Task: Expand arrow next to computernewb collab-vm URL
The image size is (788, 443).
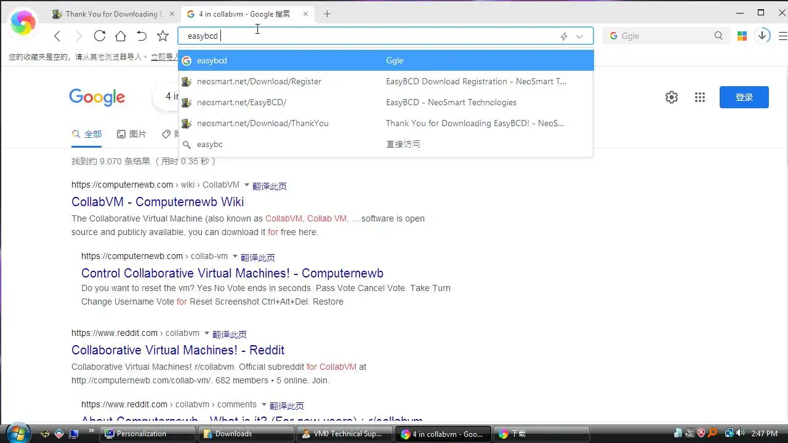Action: pyautogui.click(x=235, y=257)
